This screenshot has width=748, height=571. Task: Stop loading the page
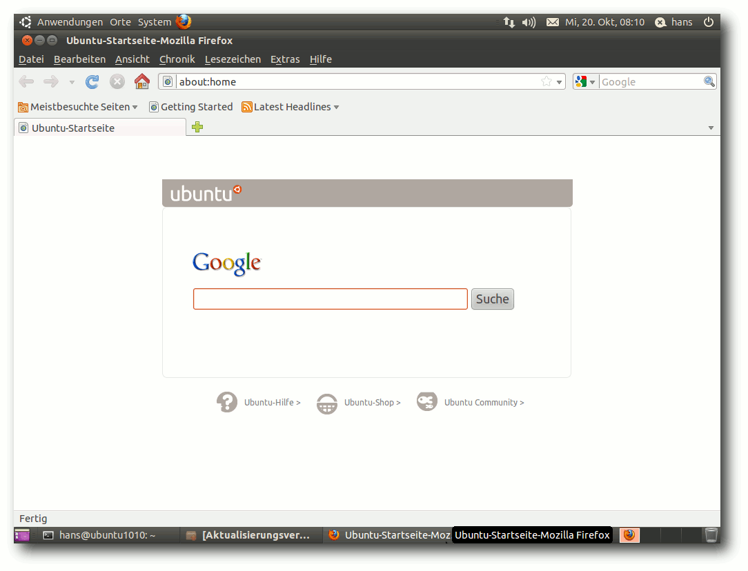(117, 81)
